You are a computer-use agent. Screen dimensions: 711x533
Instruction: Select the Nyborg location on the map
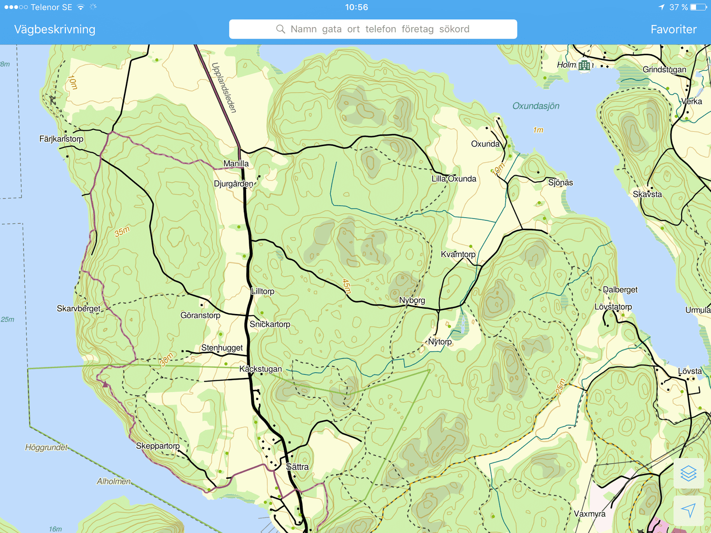click(x=412, y=300)
